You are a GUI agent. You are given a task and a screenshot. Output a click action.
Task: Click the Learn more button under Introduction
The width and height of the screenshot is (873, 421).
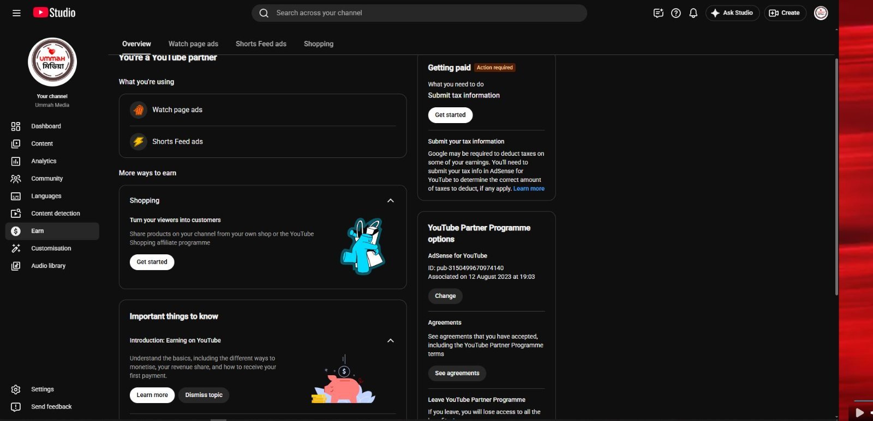pyautogui.click(x=152, y=395)
